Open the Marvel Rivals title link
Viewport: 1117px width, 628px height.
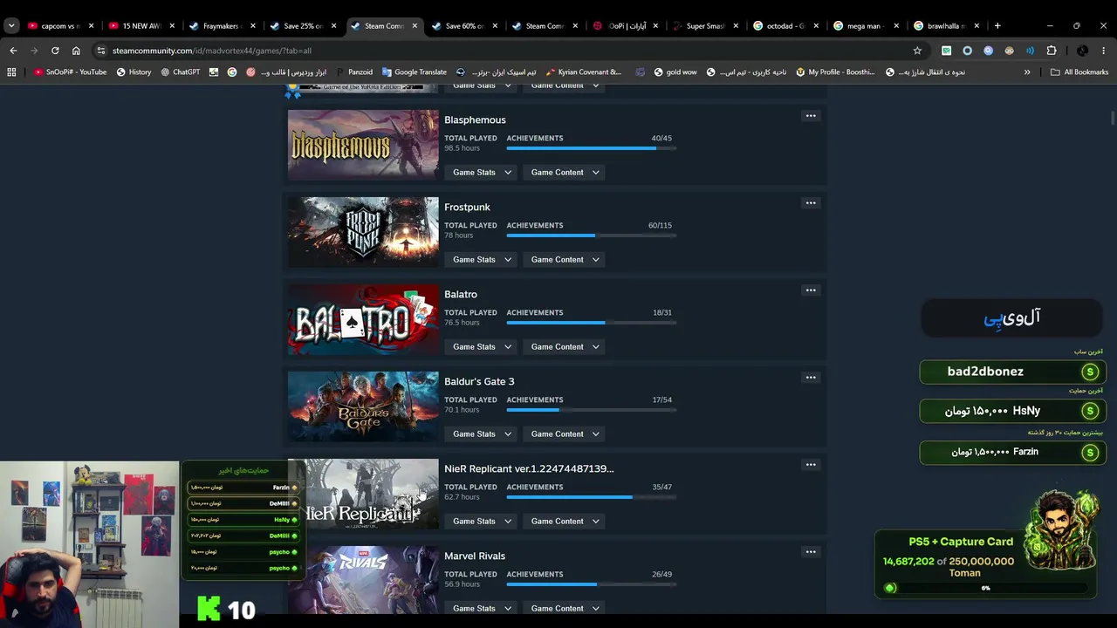[x=475, y=556]
